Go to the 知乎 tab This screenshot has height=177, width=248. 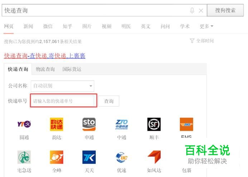coord(67,26)
